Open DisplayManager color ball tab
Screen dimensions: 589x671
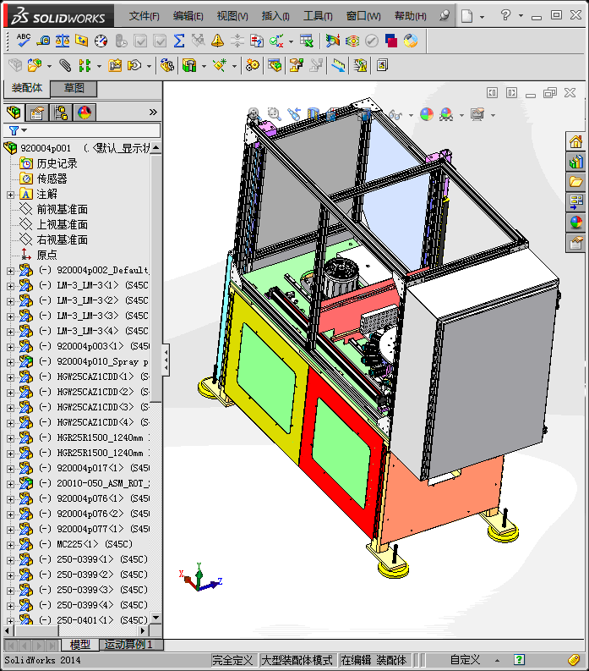click(85, 113)
